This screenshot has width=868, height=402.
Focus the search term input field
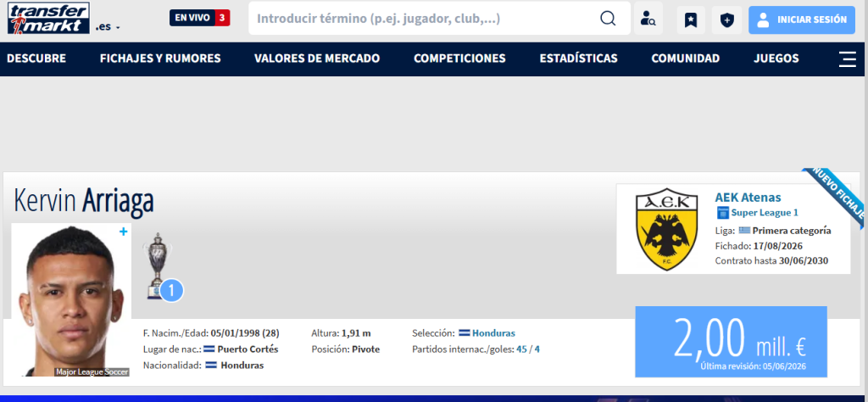coord(424,19)
